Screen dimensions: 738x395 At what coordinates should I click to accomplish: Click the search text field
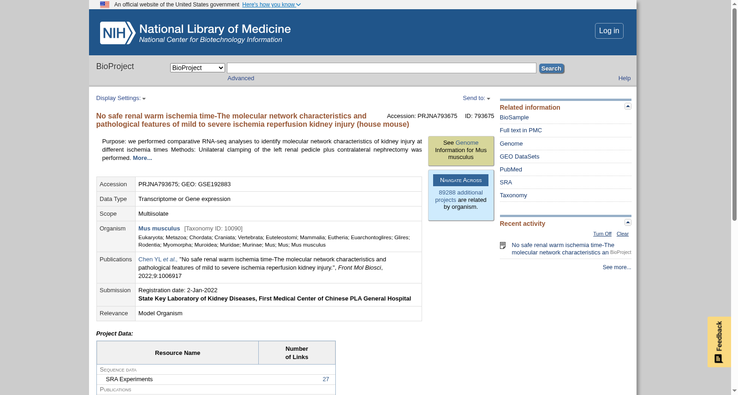point(381,68)
